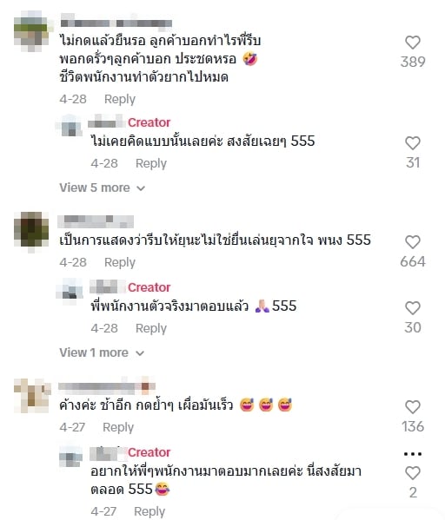Reply to creator reply with praying hands emoji

click(151, 328)
